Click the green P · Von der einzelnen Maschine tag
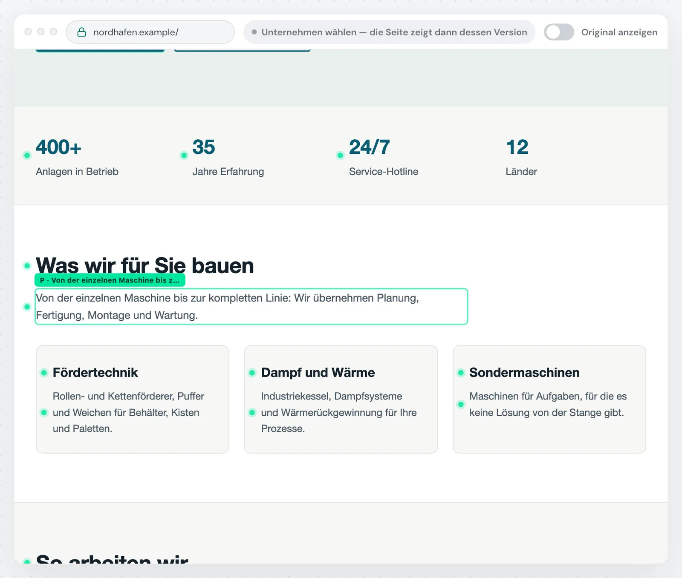Screen dimensions: 682x578 [110, 280]
